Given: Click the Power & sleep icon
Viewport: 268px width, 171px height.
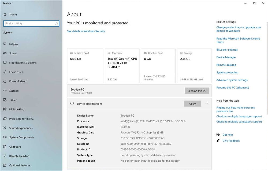Looking at the screenshot, I should coord(5,81).
